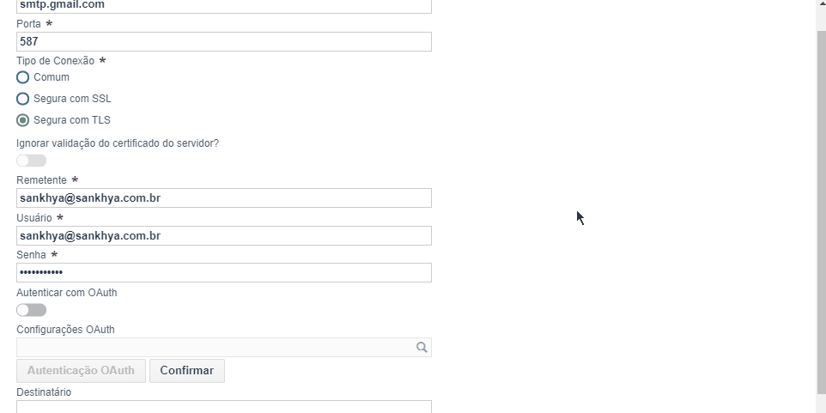Click the Confirmar button
This screenshot has height=413, width=826.
[x=187, y=371]
